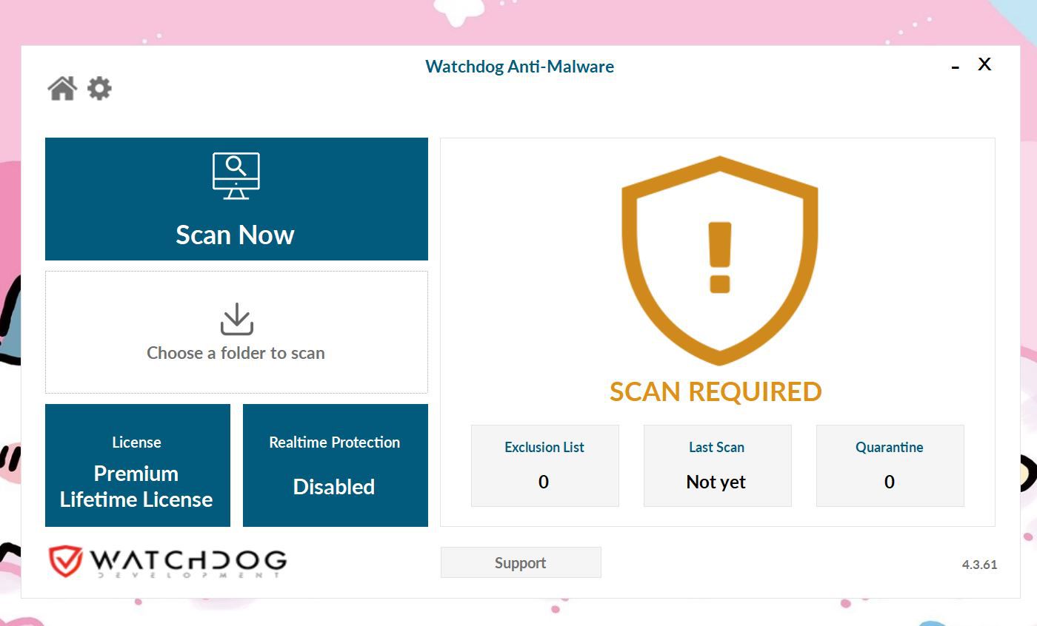Open the Exclusion List tile
1037x626 pixels.
pos(545,465)
